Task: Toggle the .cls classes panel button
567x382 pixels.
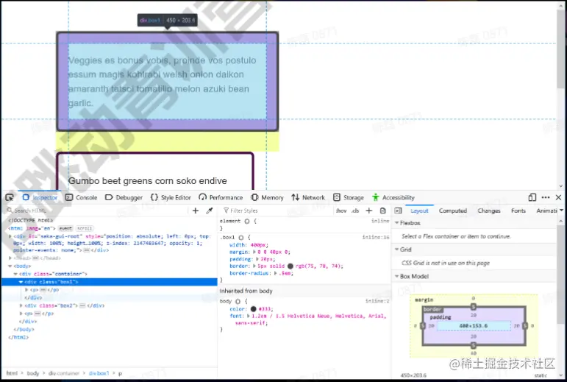Action: click(355, 211)
